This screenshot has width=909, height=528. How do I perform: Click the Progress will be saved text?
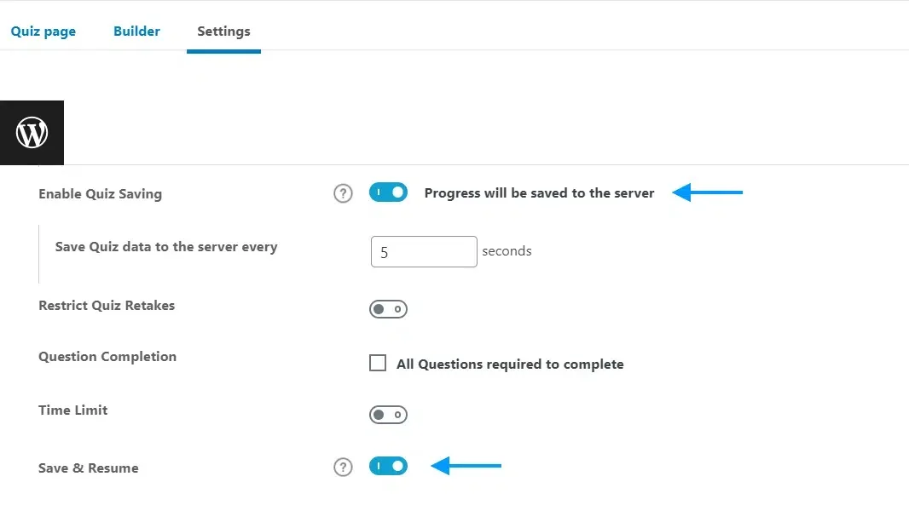(x=539, y=192)
